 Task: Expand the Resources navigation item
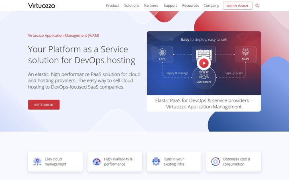(190, 6)
